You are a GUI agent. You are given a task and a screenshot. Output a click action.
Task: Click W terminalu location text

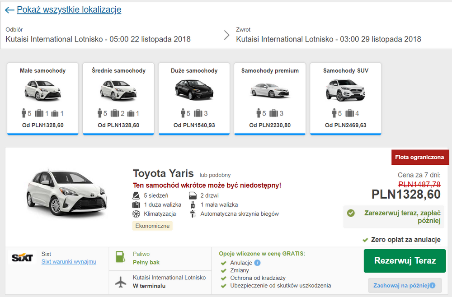(149, 286)
